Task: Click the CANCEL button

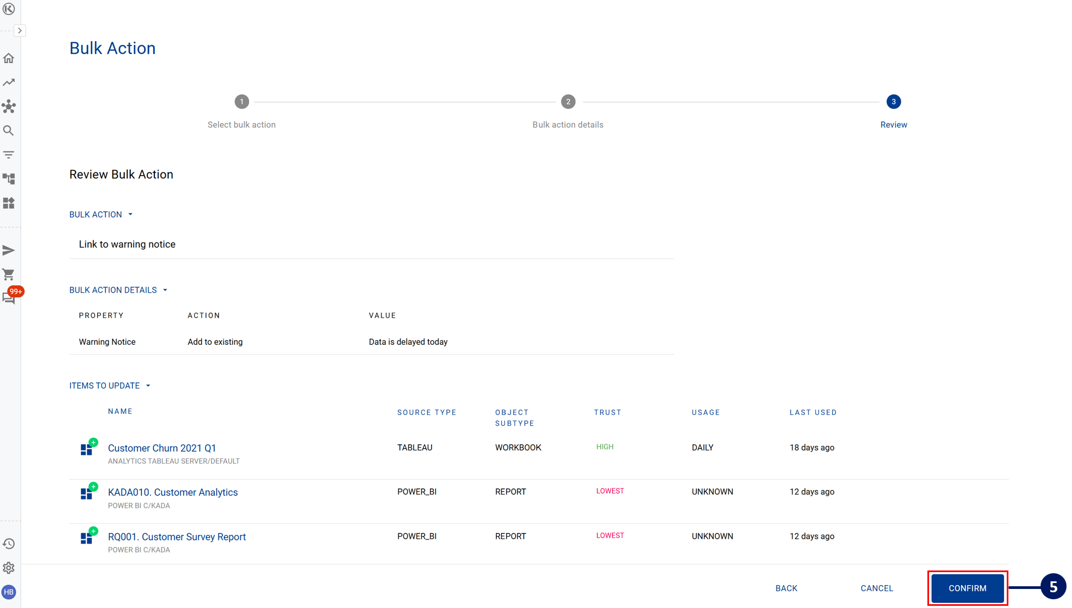Action: (x=877, y=588)
